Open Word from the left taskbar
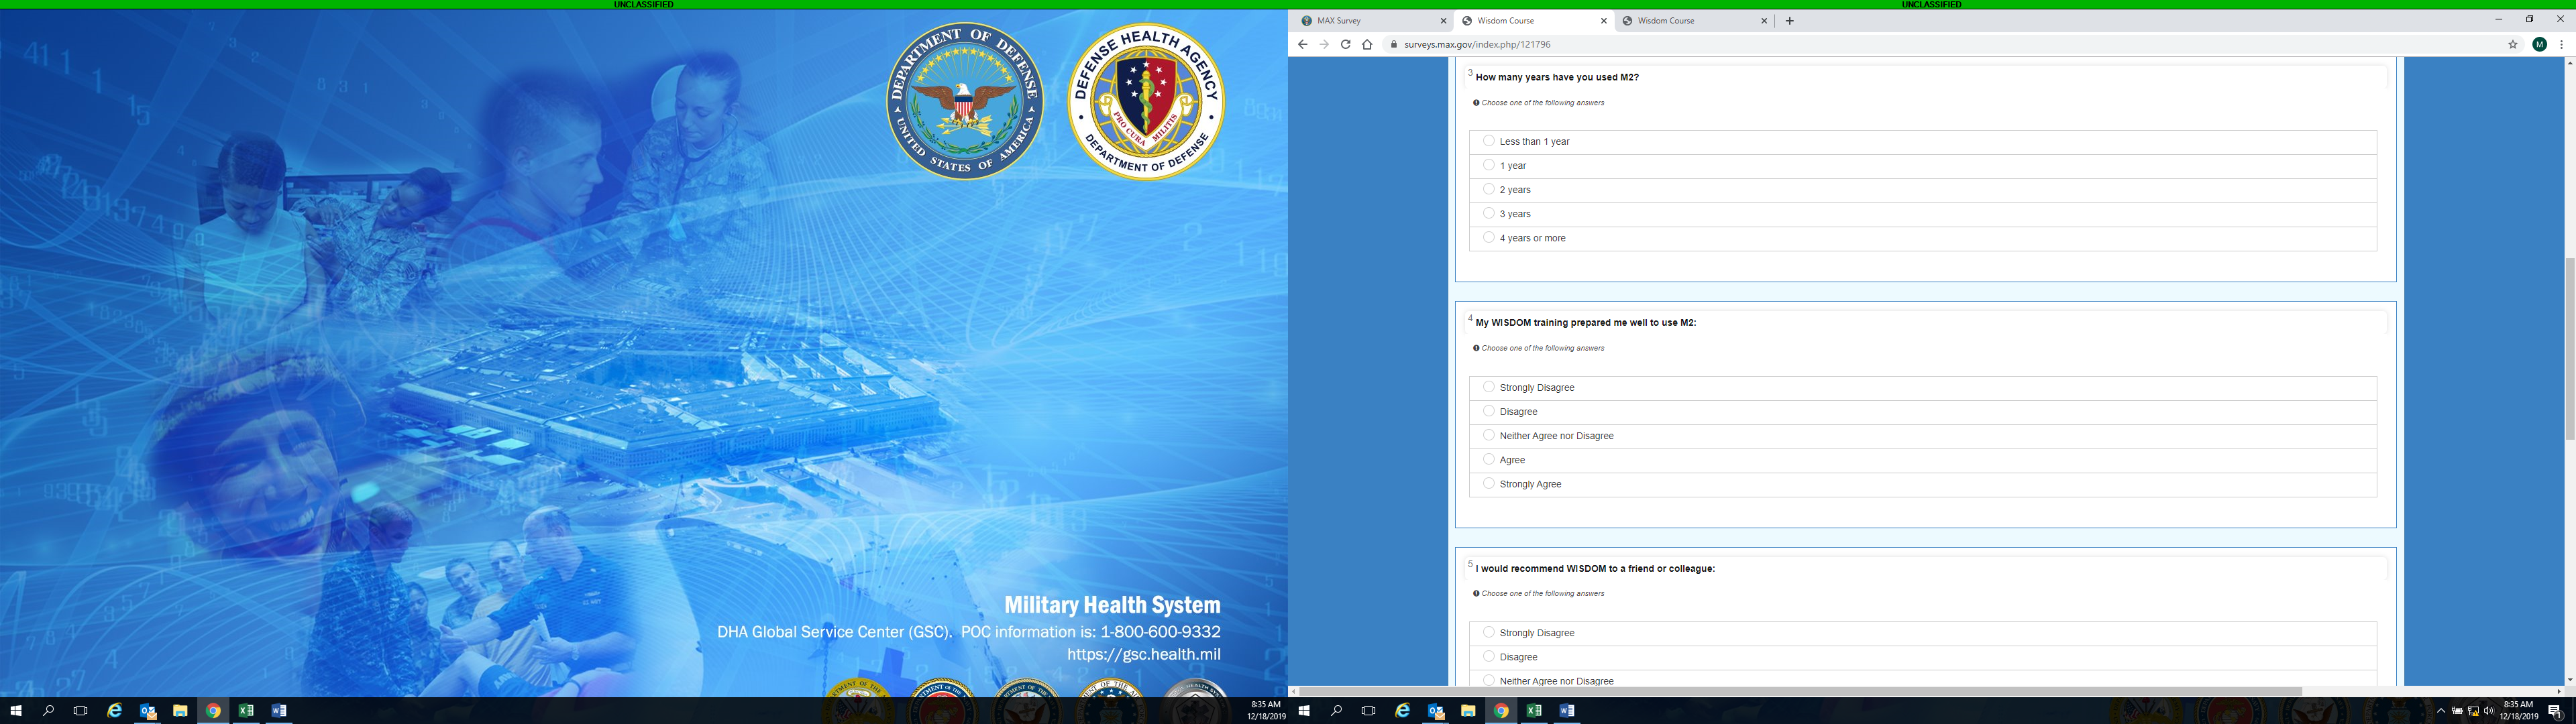 click(279, 711)
